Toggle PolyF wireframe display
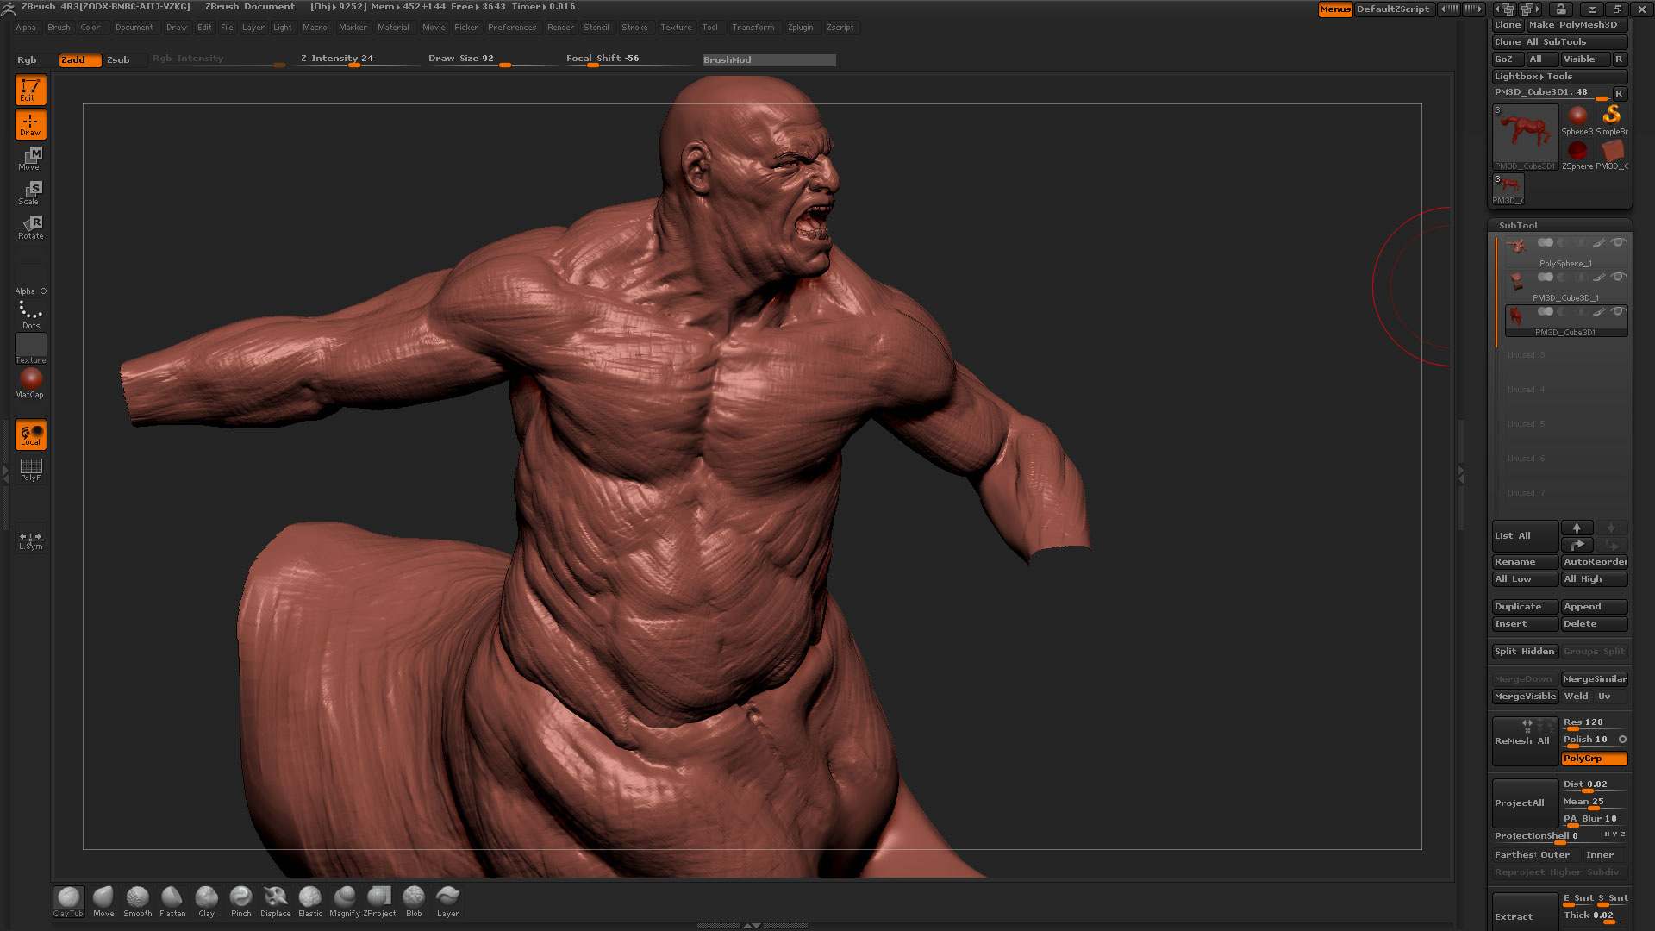1655x931 pixels. [31, 469]
